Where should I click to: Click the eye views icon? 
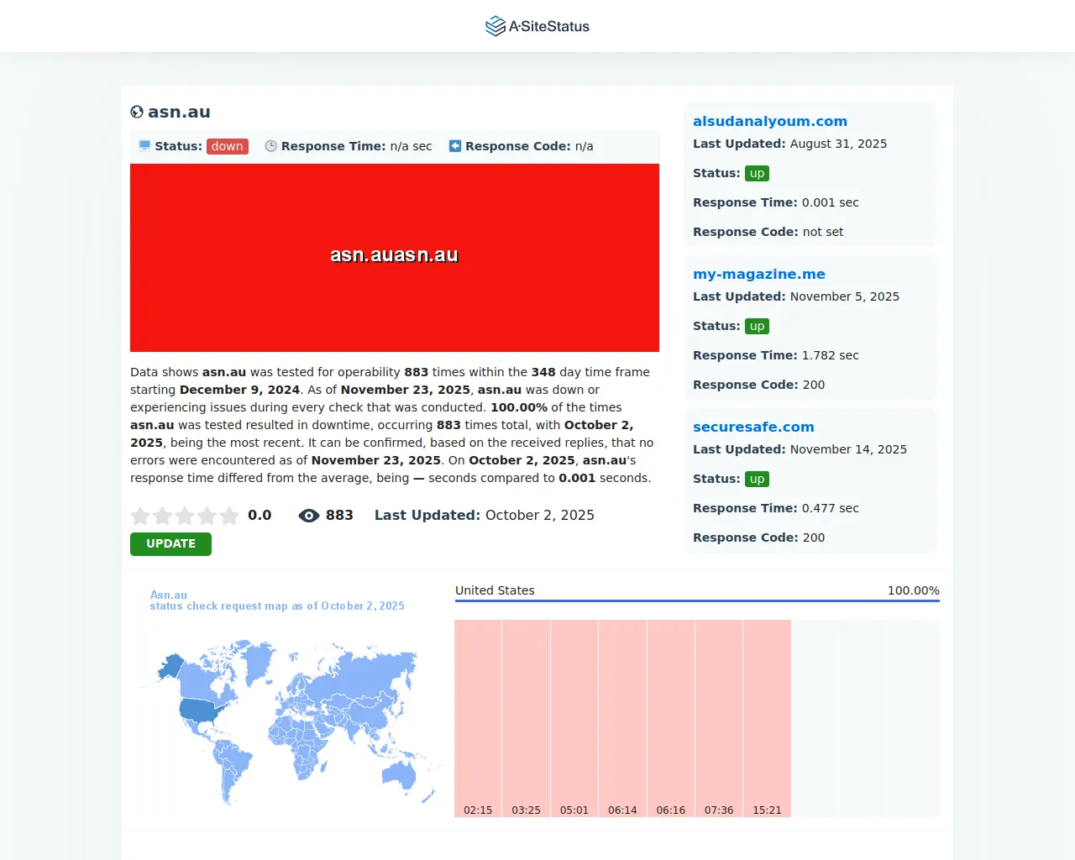(308, 516)
